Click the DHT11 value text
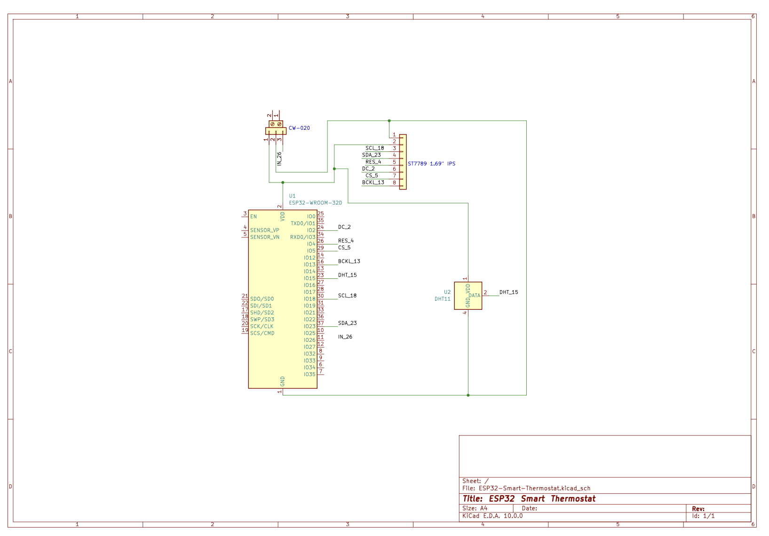 (x=443, y=299)
